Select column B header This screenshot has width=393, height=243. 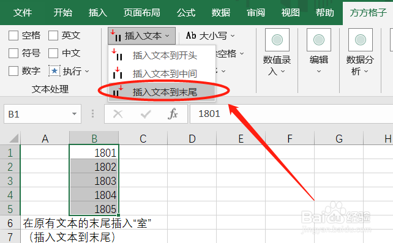pyautogui.click(x=94, y=138)
